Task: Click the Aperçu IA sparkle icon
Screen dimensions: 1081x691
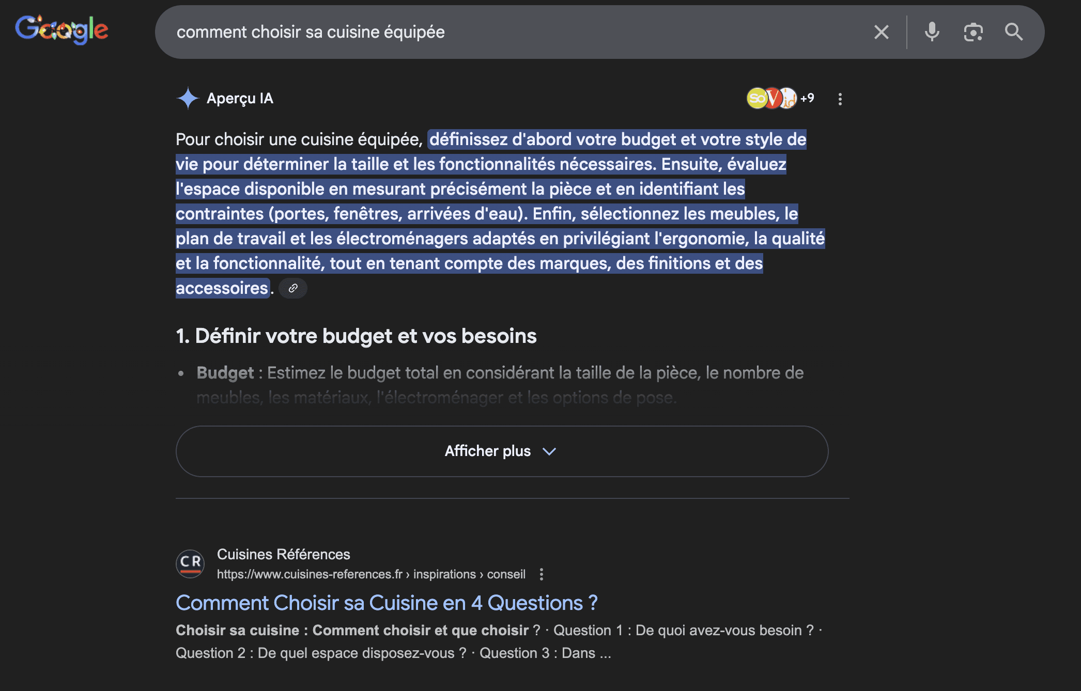Action: coord(188,98)
